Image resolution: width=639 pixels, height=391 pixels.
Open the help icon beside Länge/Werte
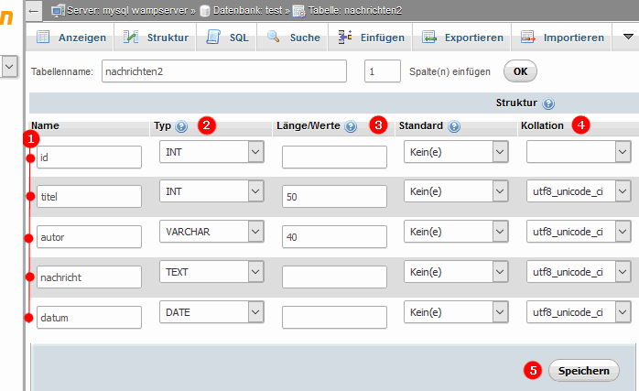(351, 126)
